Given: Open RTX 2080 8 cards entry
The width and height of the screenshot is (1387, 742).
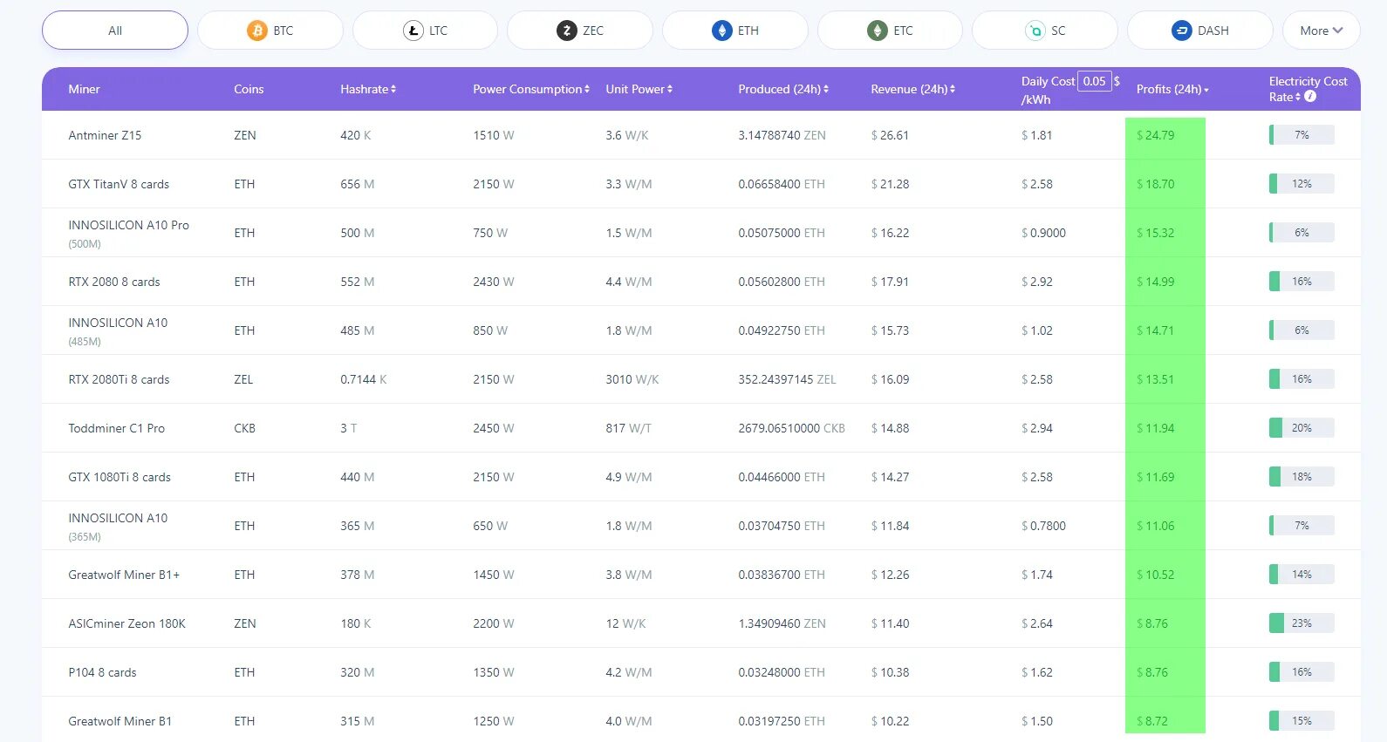Looking at the screenshot, I should [x=114, y=282].
